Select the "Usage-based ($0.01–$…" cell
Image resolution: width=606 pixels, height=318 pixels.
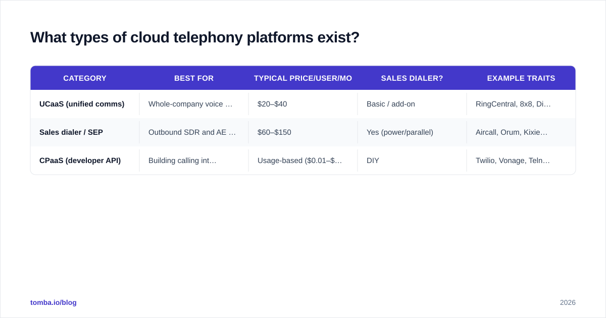[303, 161]
